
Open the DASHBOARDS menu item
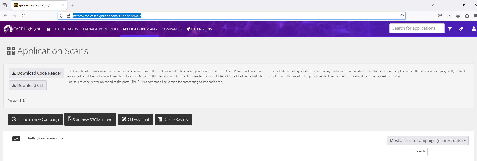pos(66,29)
